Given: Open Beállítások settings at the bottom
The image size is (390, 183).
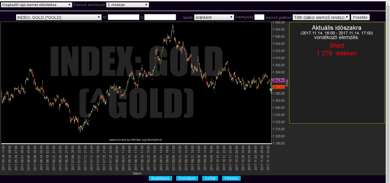Looking at the screenshot, I should pyautogui.click(x=160, y=178).
